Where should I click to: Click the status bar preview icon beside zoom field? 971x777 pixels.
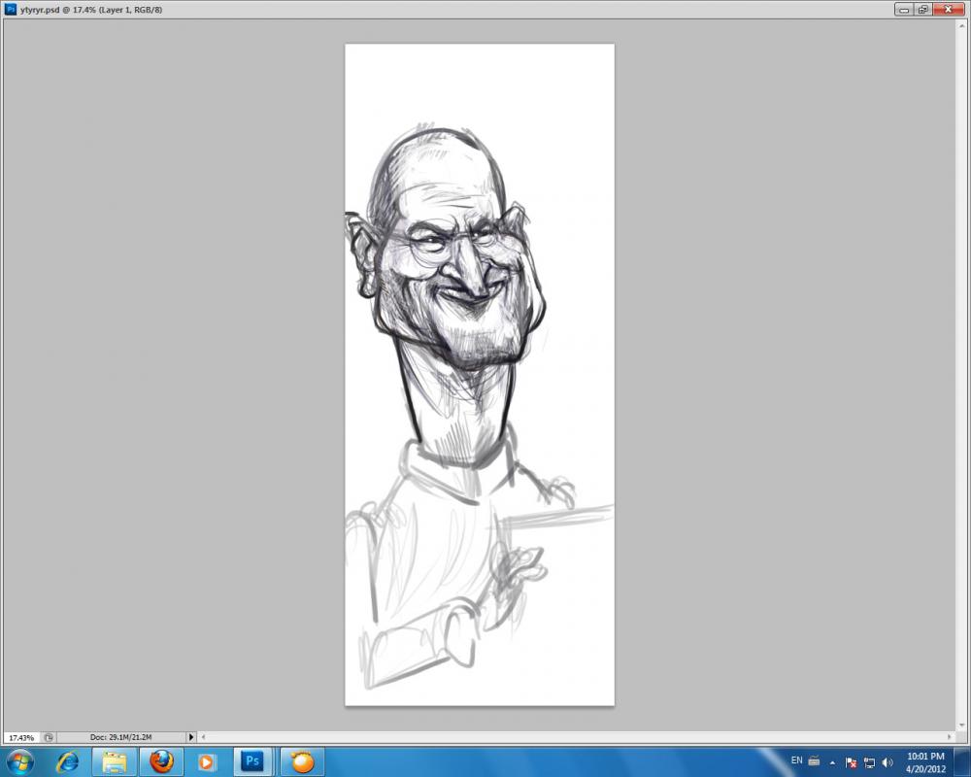pos(49,737)
